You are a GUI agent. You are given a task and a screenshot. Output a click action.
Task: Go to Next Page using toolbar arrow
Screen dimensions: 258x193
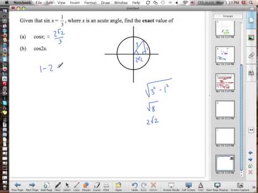click(x=32, y=187)
